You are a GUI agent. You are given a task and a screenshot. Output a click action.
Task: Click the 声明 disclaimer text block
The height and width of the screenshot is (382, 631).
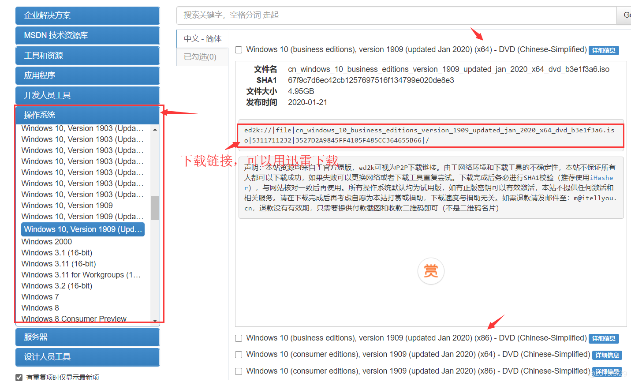(431, 188)
